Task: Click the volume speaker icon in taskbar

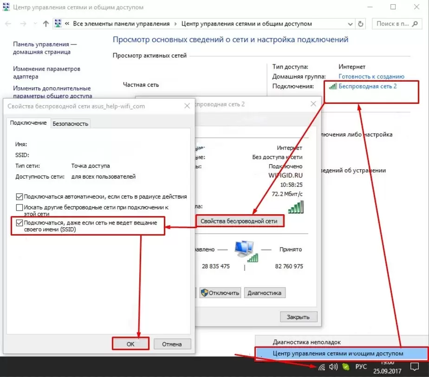Action: click(x=333, y=367)
